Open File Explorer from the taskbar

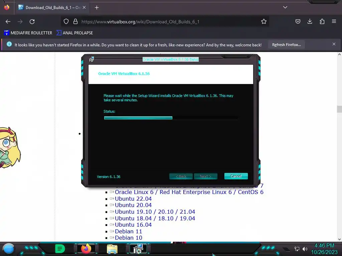112,249
